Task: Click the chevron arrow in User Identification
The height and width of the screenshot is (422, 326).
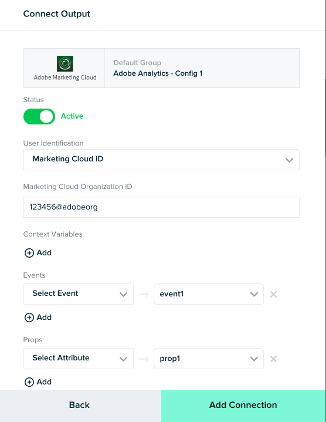Action: click(289, 160)
